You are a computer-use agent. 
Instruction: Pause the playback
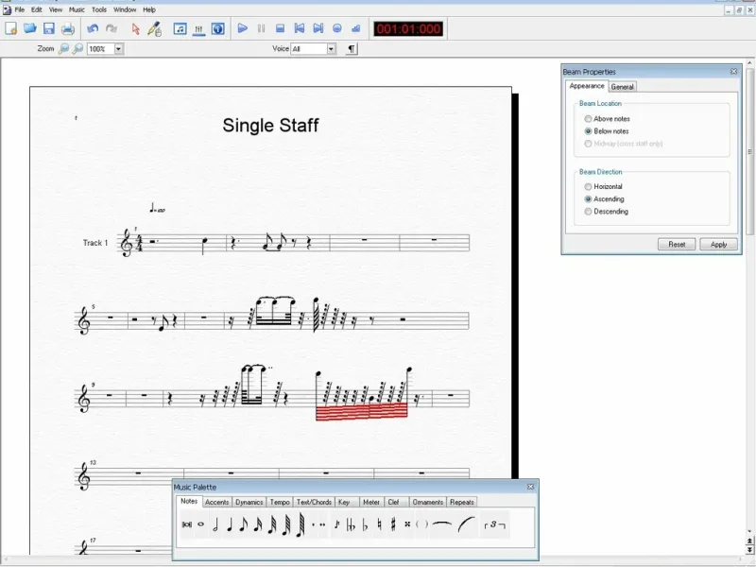[262, 29]
